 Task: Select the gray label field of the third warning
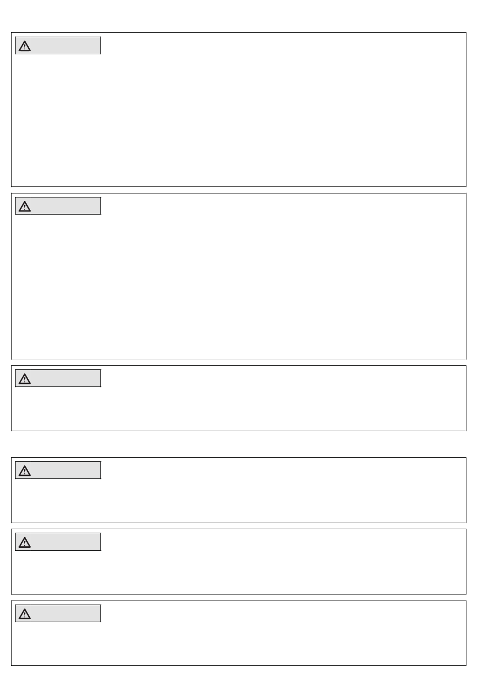tap(58, 378)
